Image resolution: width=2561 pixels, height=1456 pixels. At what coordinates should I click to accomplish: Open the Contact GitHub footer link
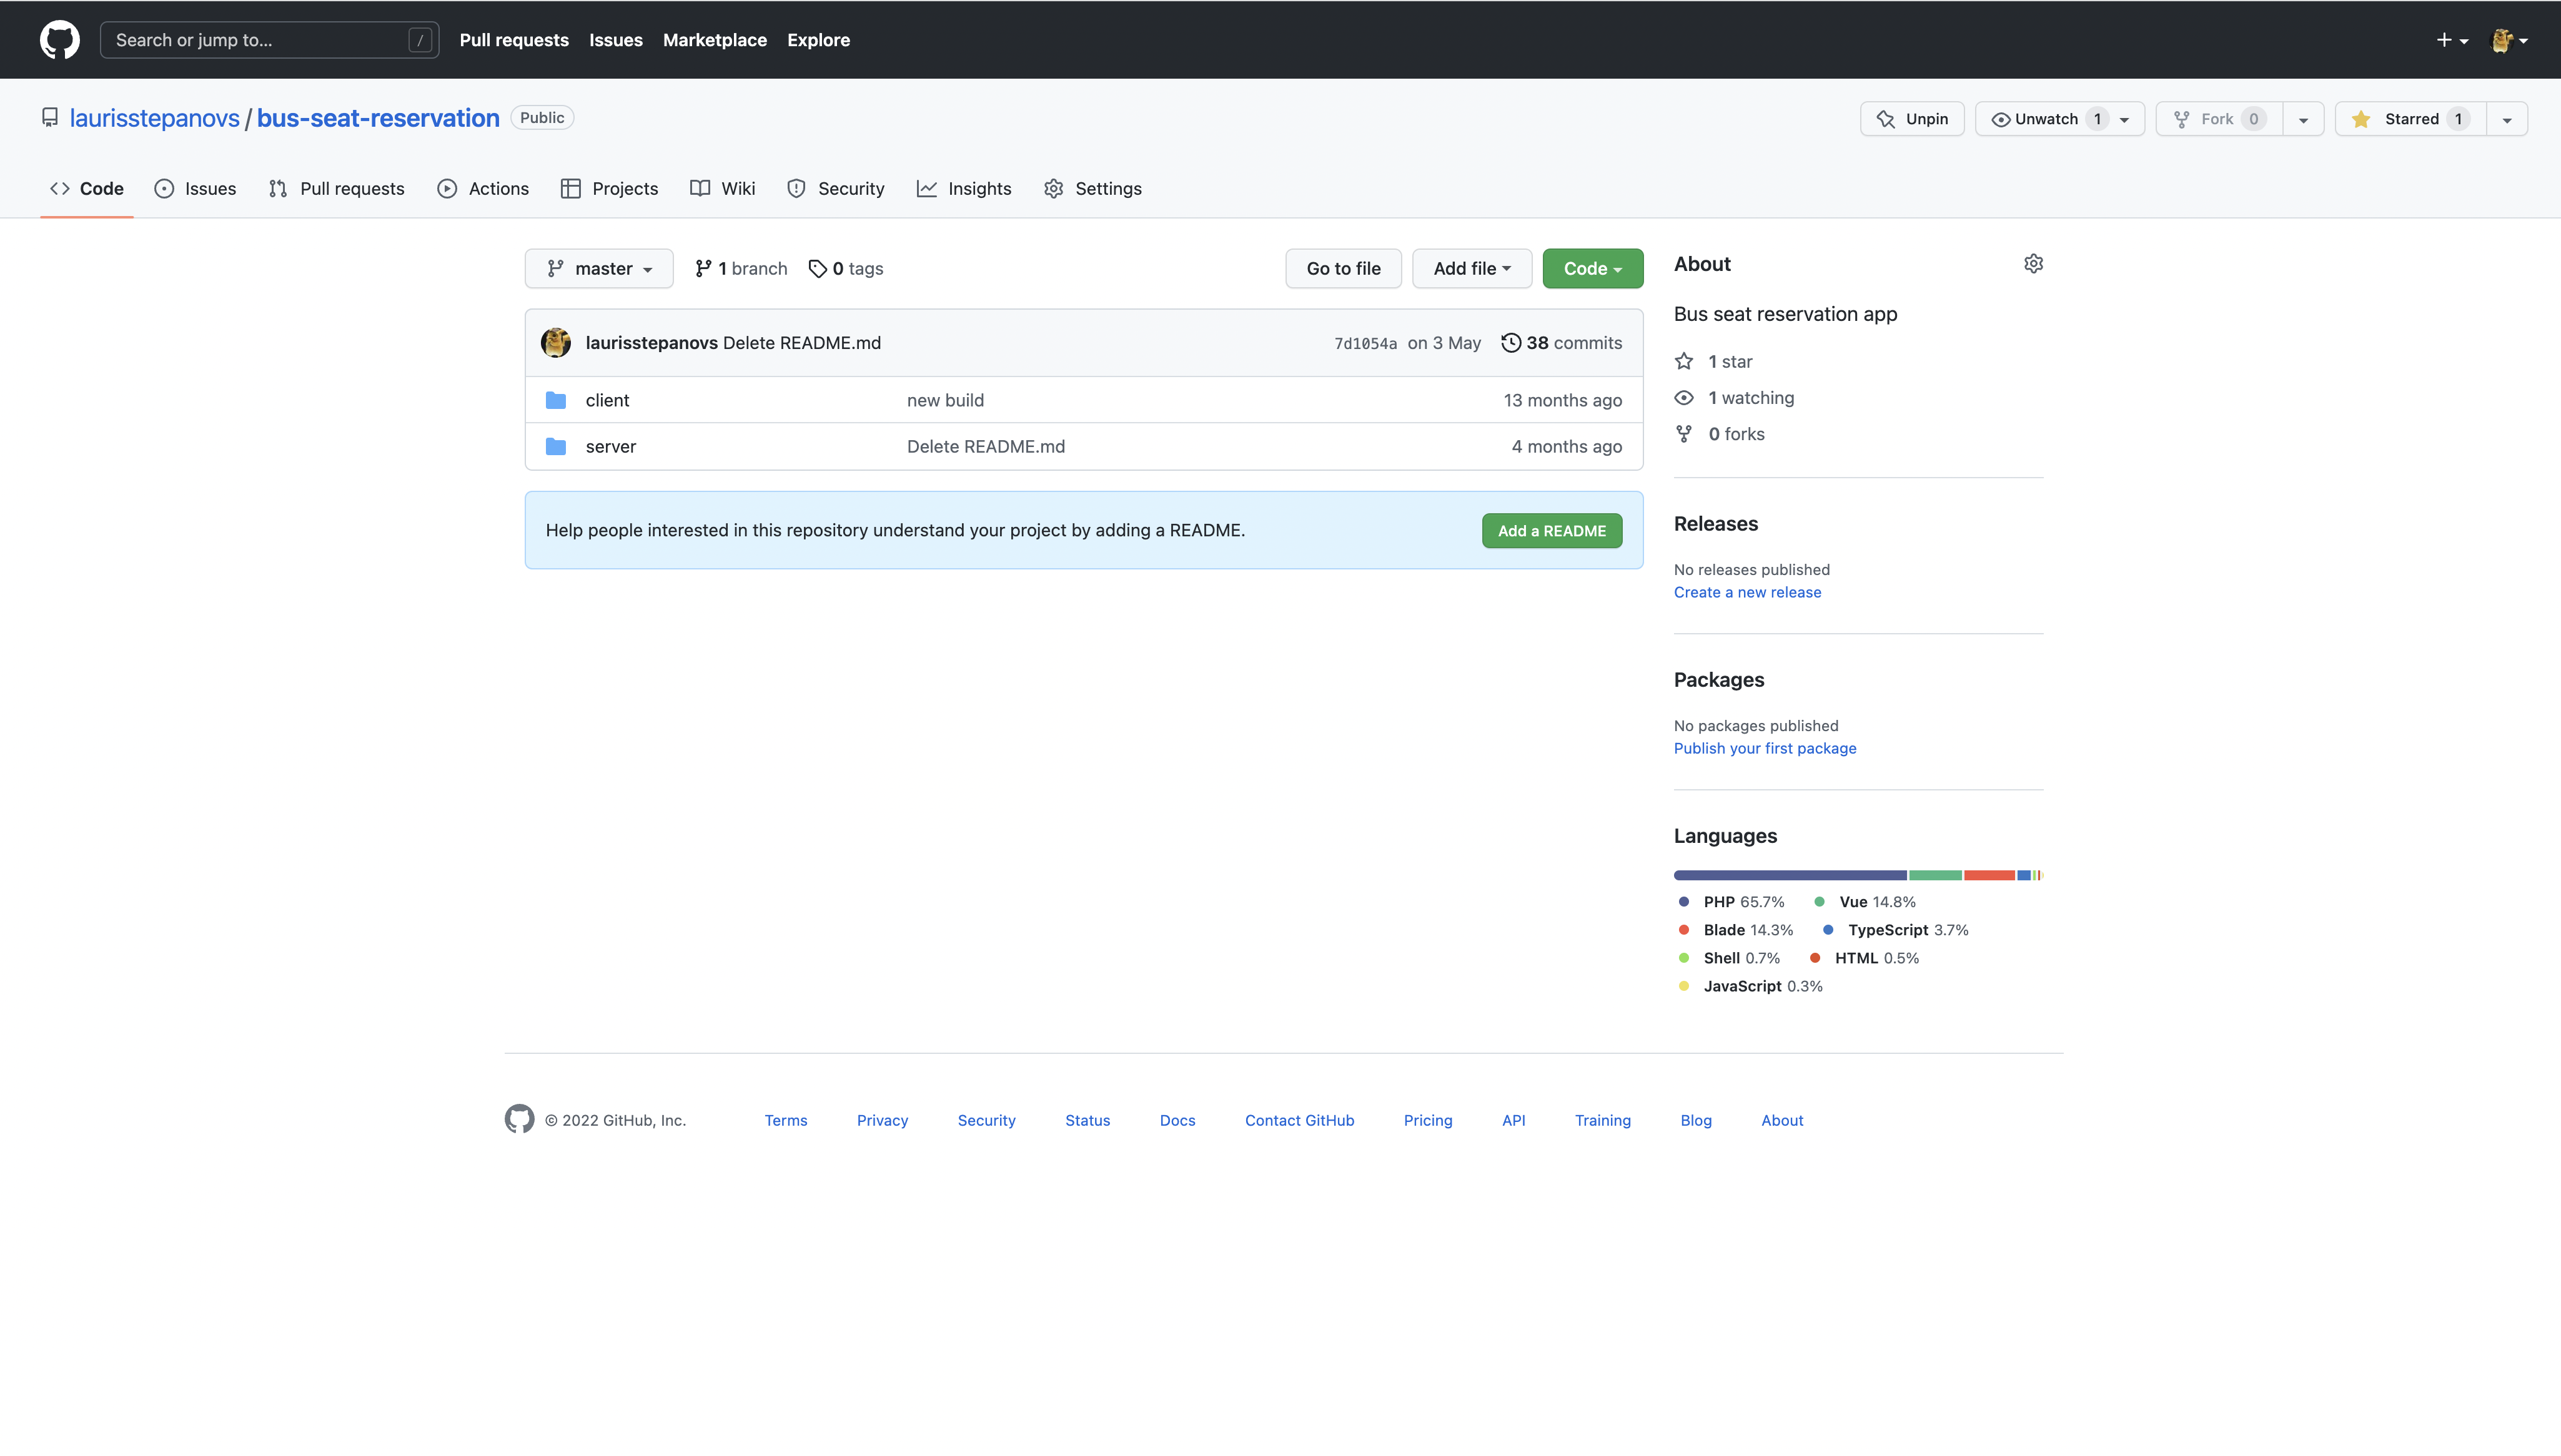pos(1299,1120)
